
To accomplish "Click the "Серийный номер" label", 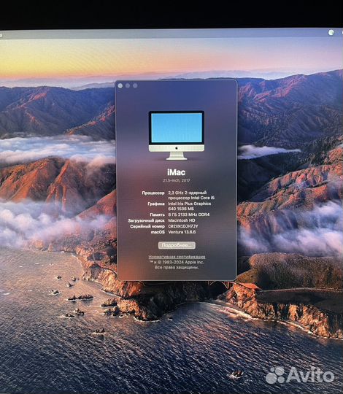I will [147, 226].
